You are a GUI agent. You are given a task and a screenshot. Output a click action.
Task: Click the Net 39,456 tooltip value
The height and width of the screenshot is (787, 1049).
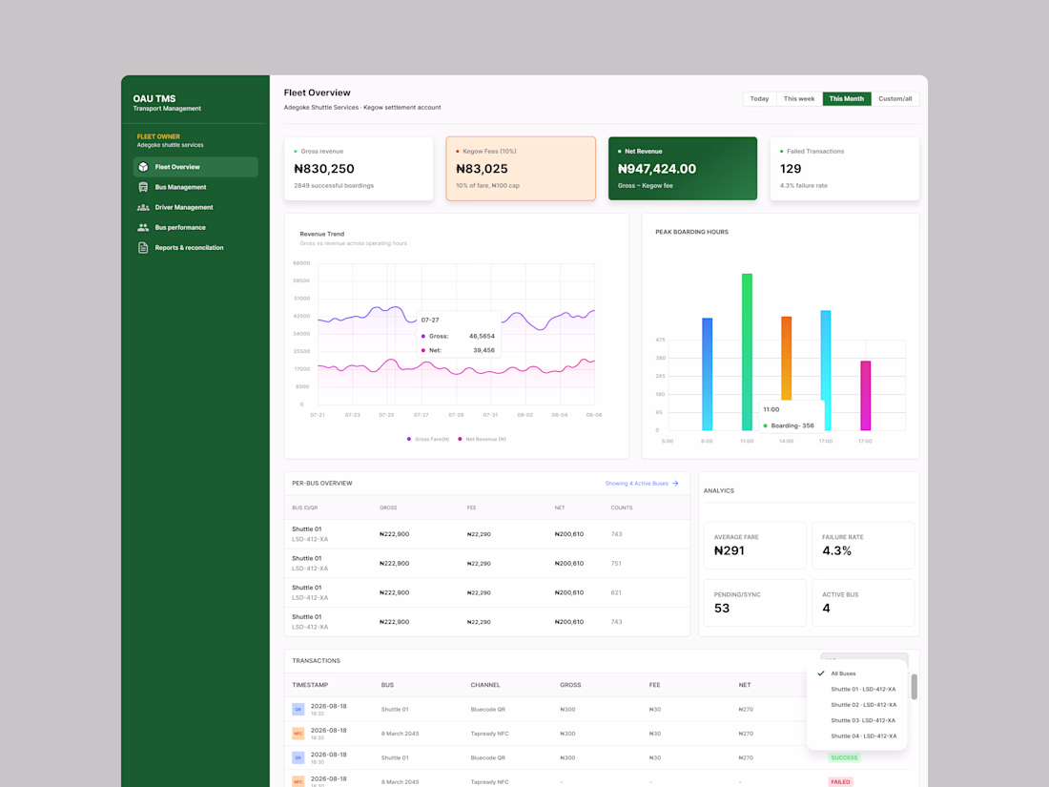pos(483,350)
